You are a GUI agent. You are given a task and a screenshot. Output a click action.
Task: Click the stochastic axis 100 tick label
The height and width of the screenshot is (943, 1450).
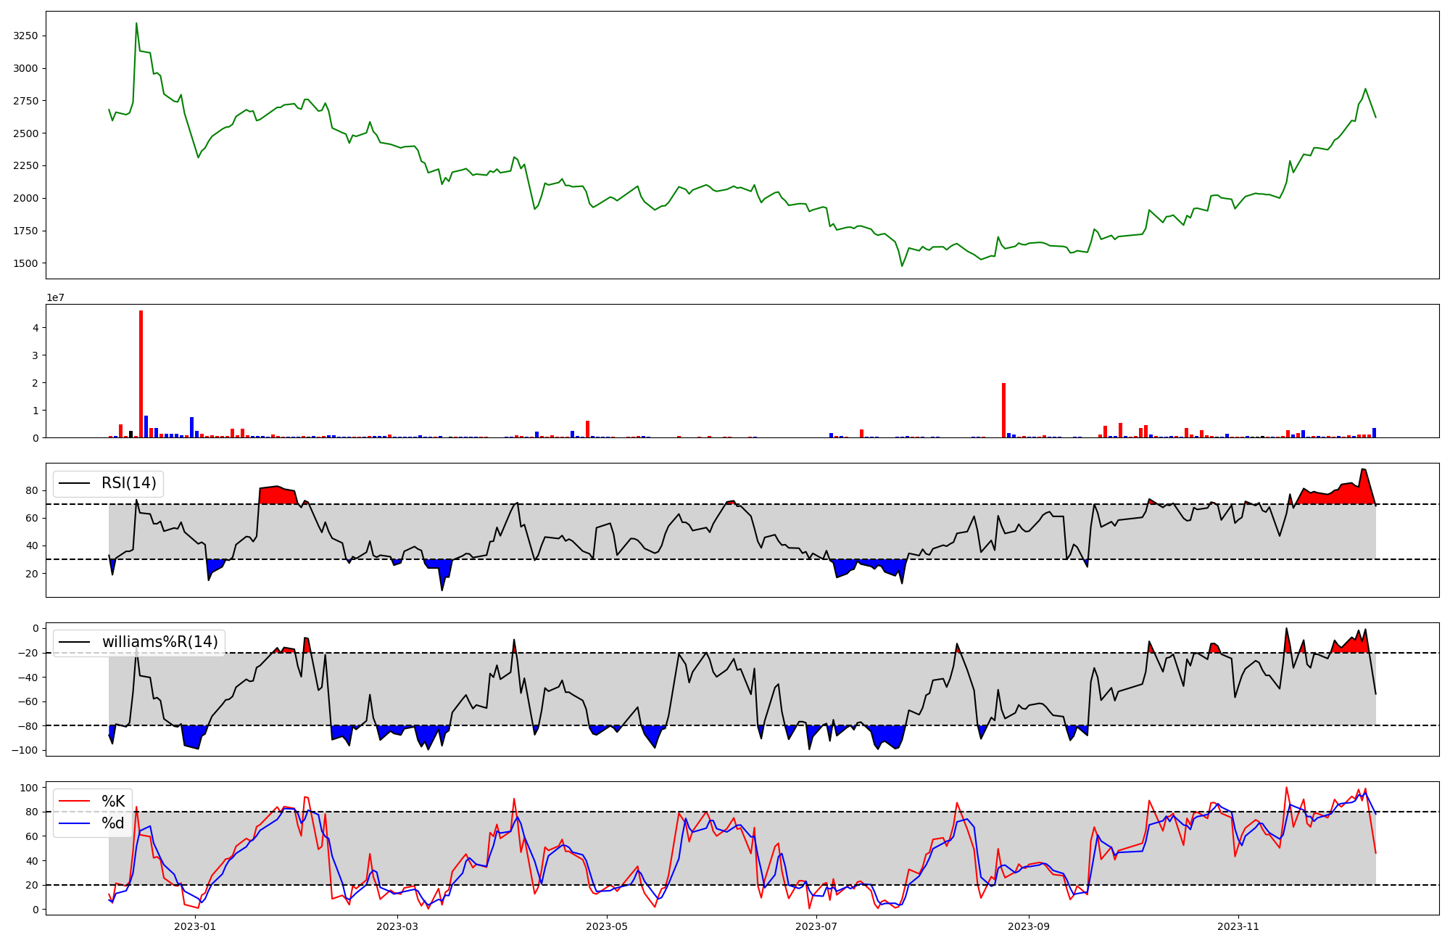point(29,788)
